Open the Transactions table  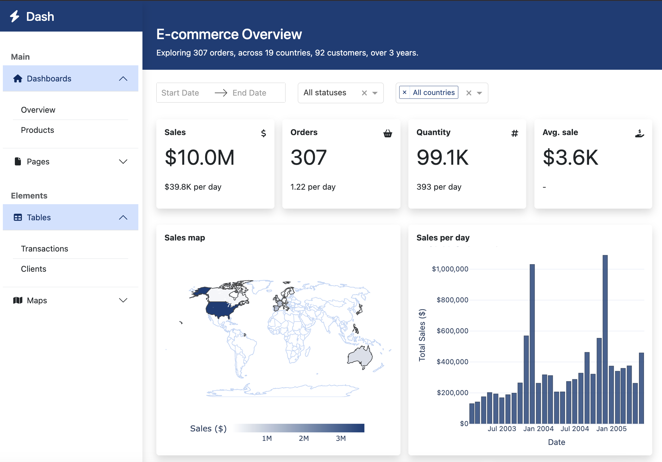pyautogui.click(x=45, y=249)
